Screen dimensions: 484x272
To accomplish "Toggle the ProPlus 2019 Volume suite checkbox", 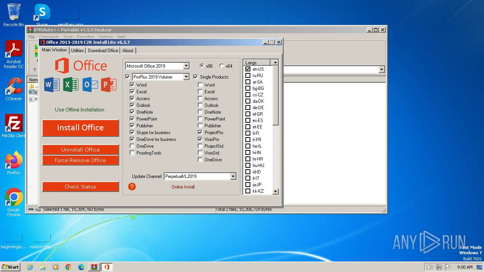I will [x=127, y=77].
